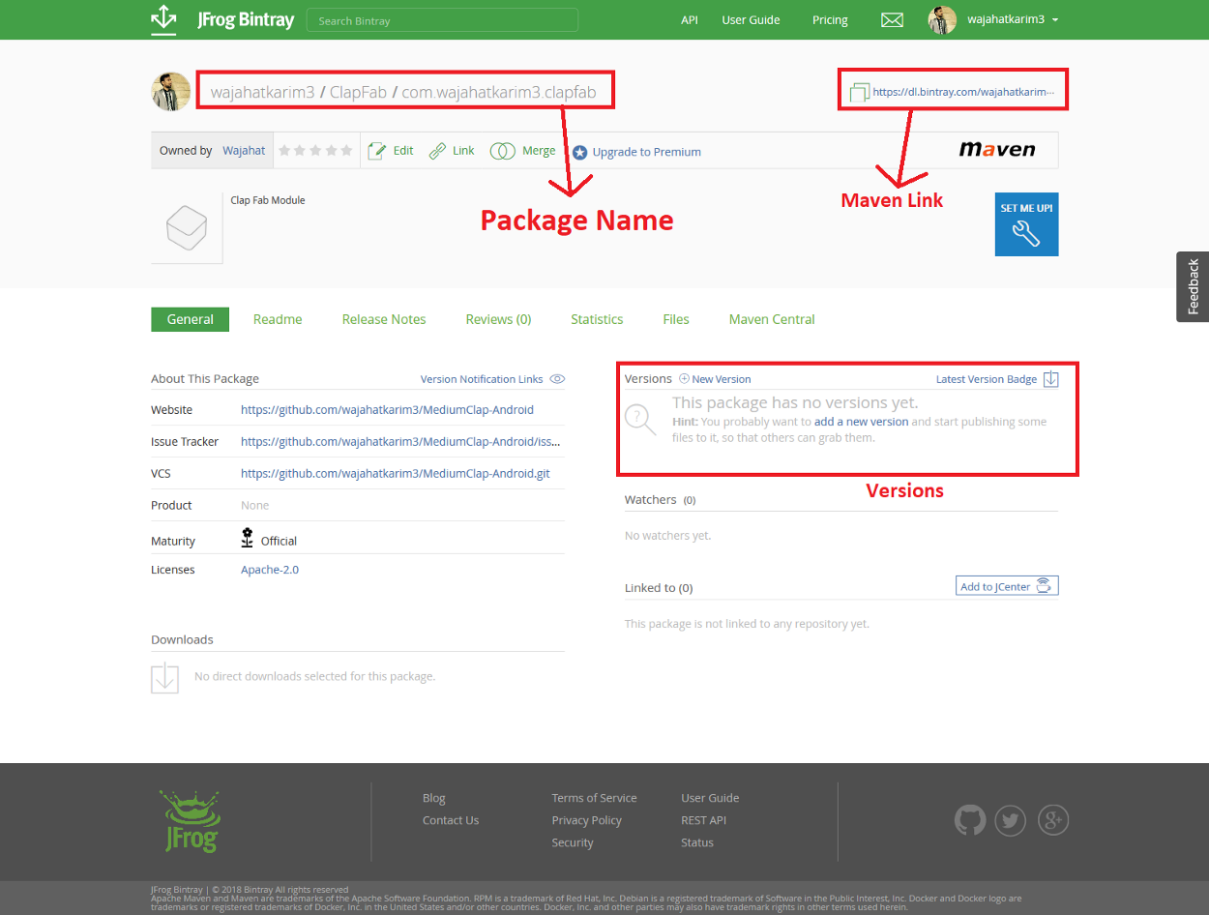Select the General tab
This screenshot has width=1209, height=915.
(x=190, y=319)
